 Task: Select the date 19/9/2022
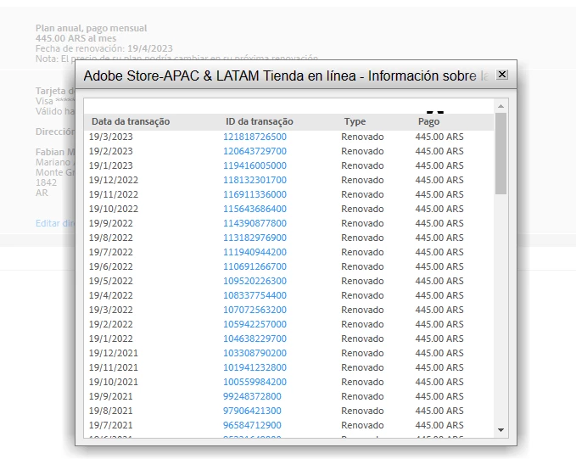tap(110, 223)
